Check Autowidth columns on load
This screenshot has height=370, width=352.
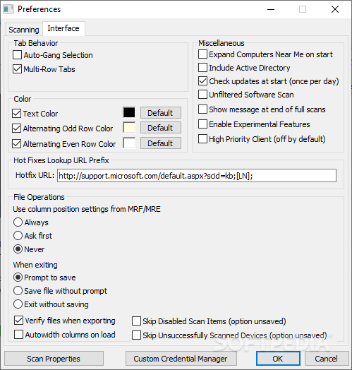pos(18,335)
